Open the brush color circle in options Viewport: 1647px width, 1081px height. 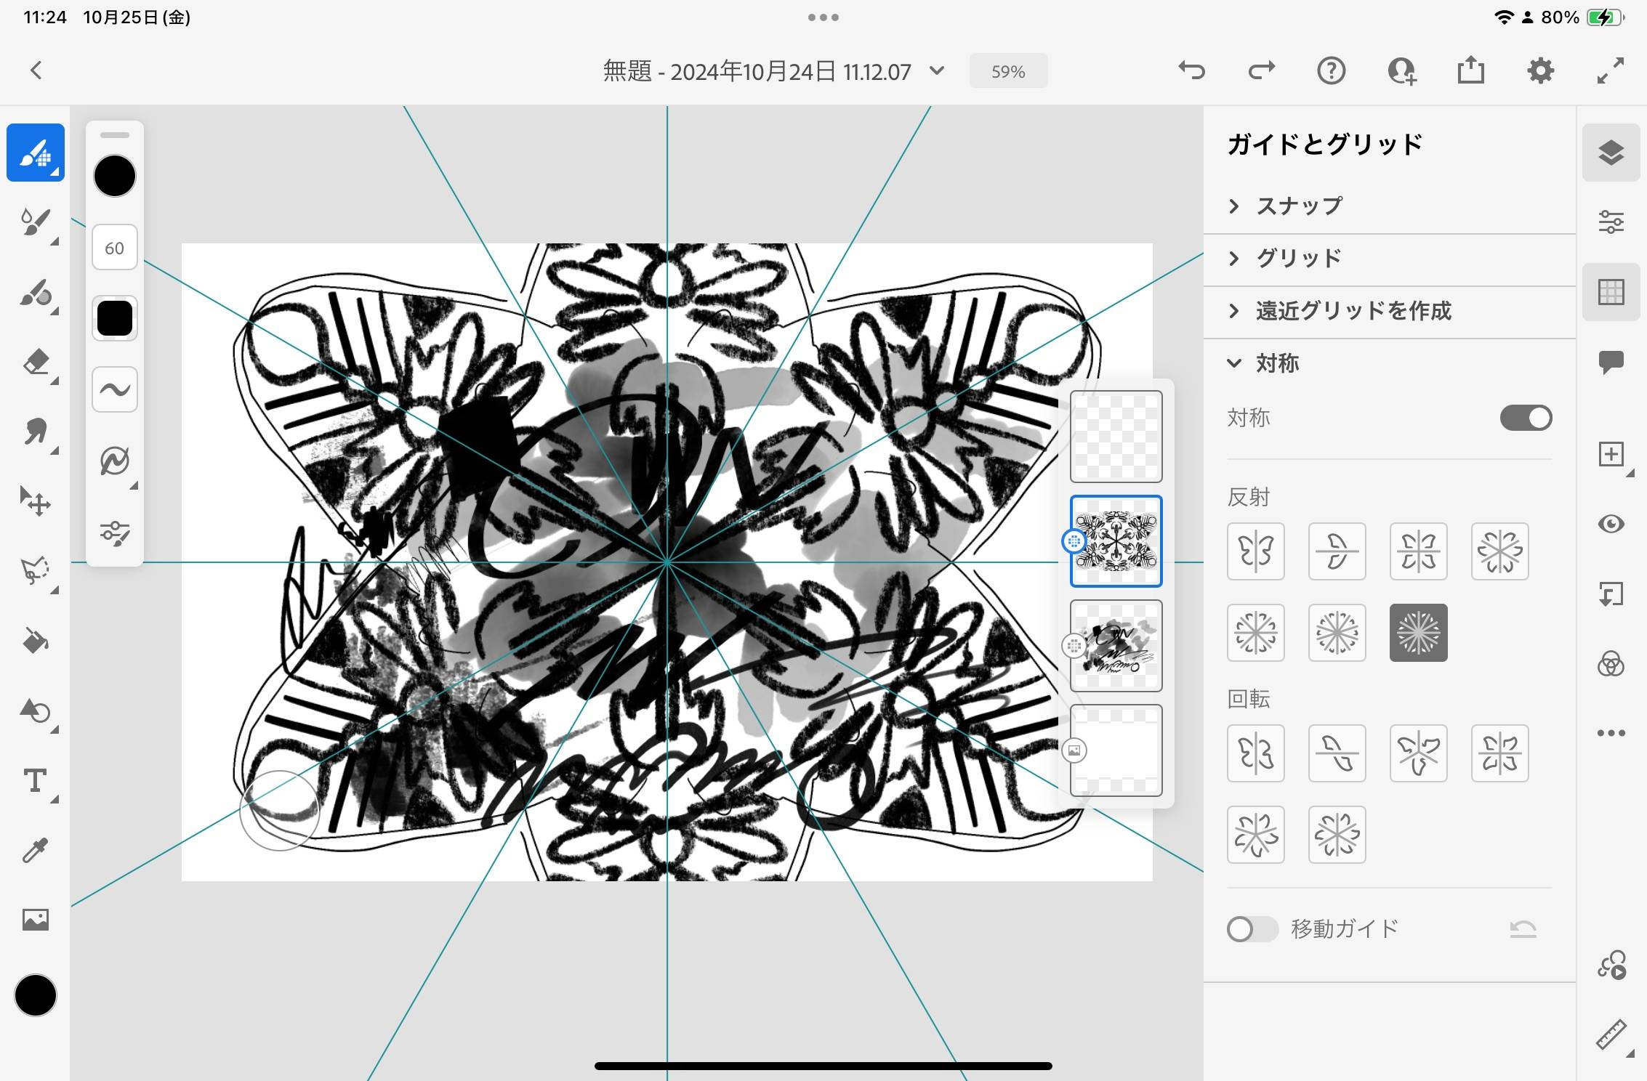click(x=115, y=176)
